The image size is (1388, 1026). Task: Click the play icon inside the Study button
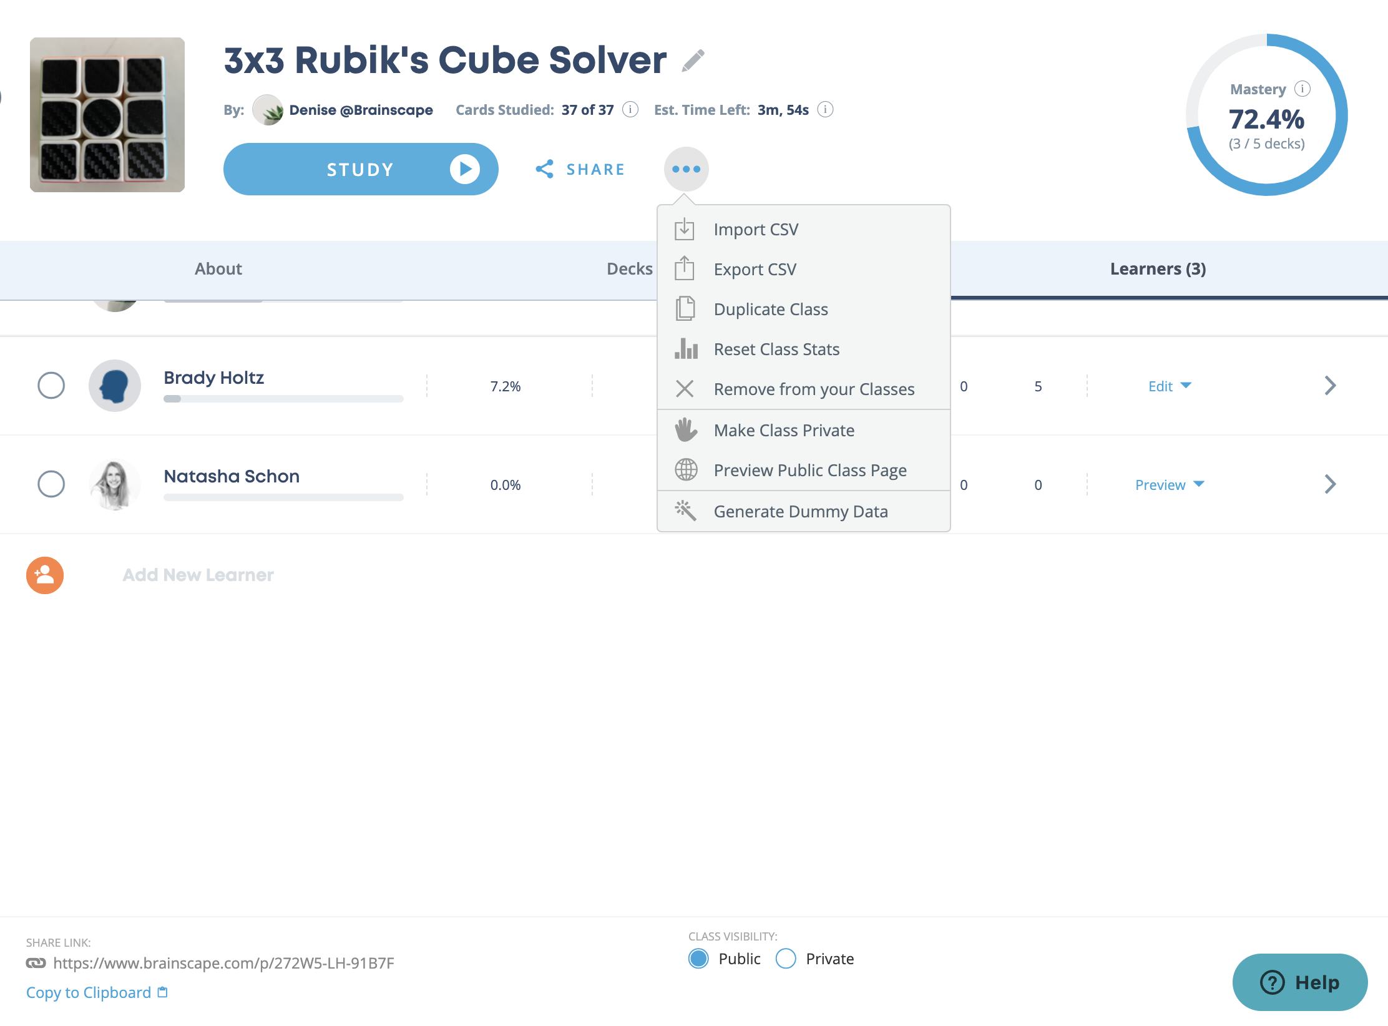[x=465, y=169]
